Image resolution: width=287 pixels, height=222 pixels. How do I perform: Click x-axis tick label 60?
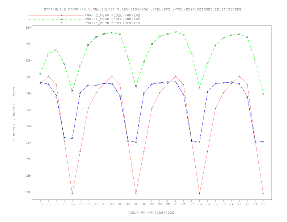(x=200, y=204)
